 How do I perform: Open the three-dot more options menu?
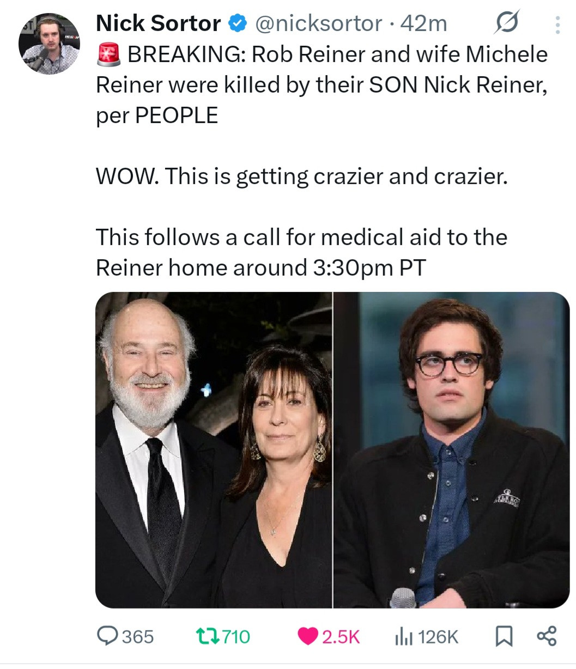(557, 25)
